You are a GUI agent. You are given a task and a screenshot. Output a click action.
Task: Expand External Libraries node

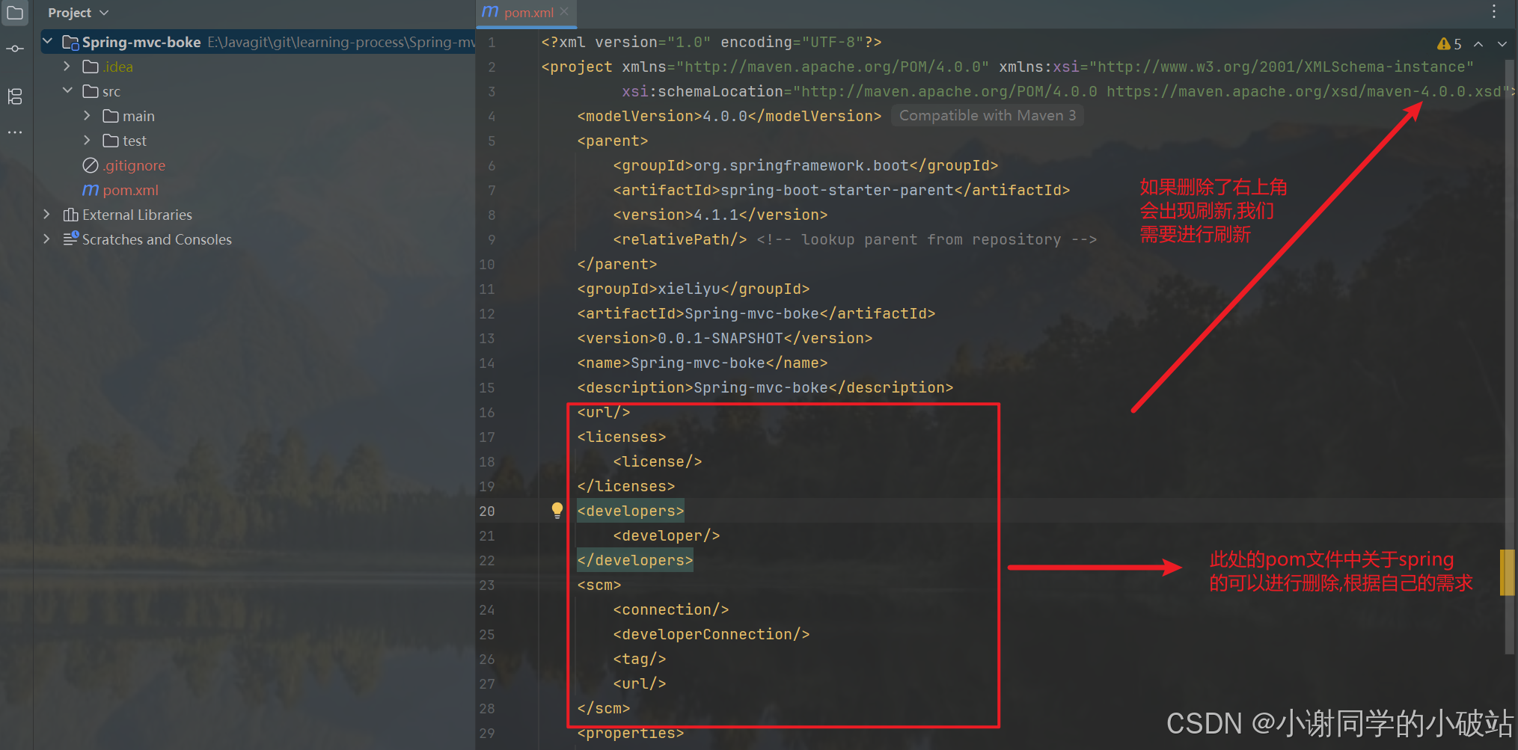pos(47,215)
